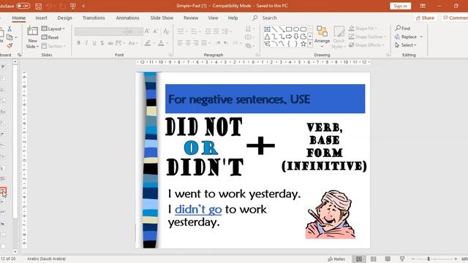
Task: Click the font color icon
Action: pyautogui.click(x=161, y=43)
